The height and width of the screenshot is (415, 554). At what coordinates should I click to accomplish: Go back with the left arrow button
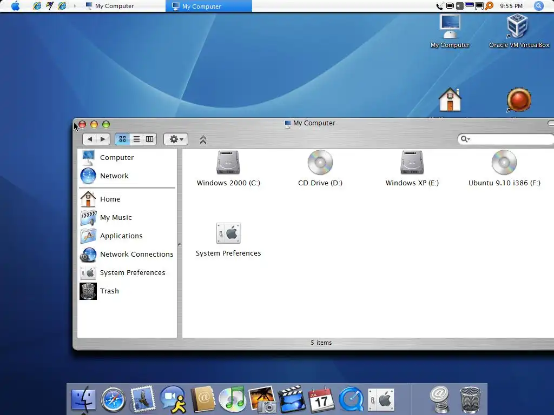[90, 139]
